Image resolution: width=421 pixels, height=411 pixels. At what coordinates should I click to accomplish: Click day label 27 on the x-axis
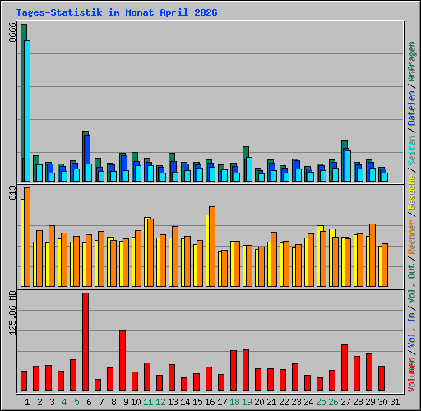tap(345, 402)
